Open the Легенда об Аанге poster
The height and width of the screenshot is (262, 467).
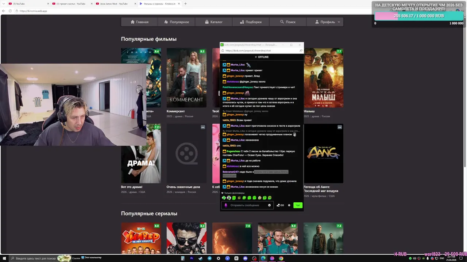coord(323,153)
